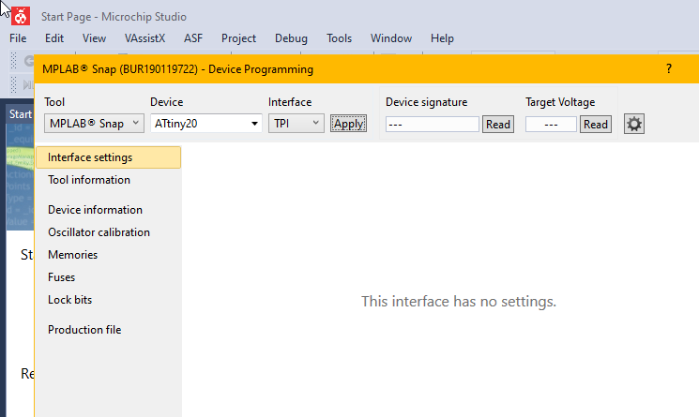This screenshot has height=417, width=699.
Task: Open the Tools menu
Action: (339, 38)
